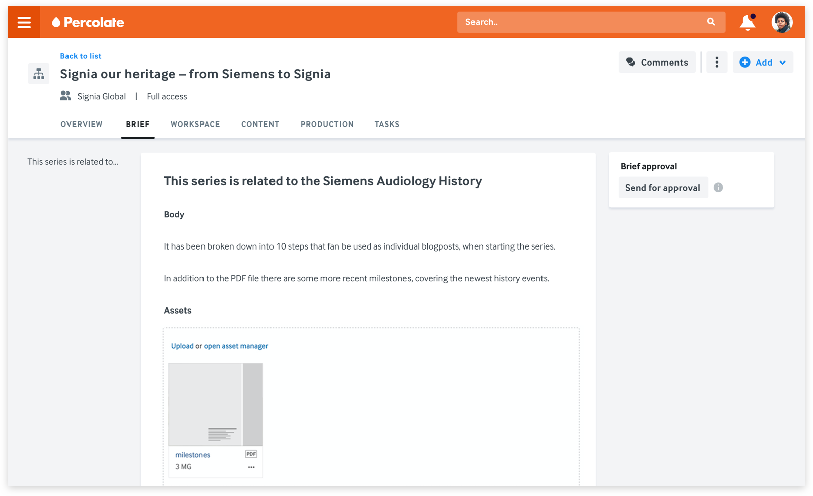The width and height of the screenshot is (813, 496).
Task: Open the milestones asset ellipsis menu
Action: [x=251, y=467]
